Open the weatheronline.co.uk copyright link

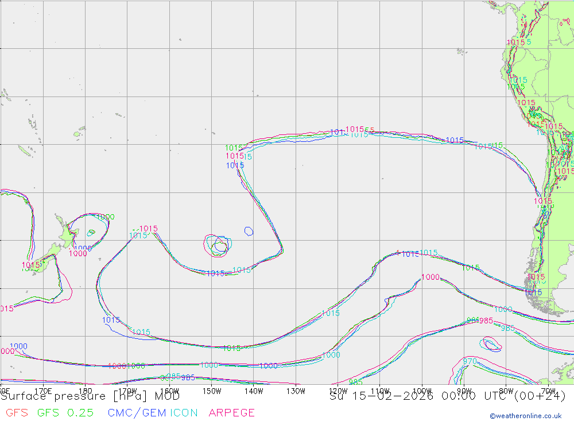(x=525, y=416)
